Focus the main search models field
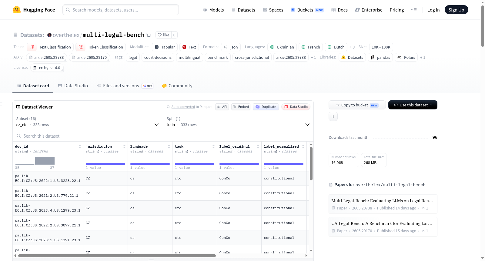 [x=121, y=10]
